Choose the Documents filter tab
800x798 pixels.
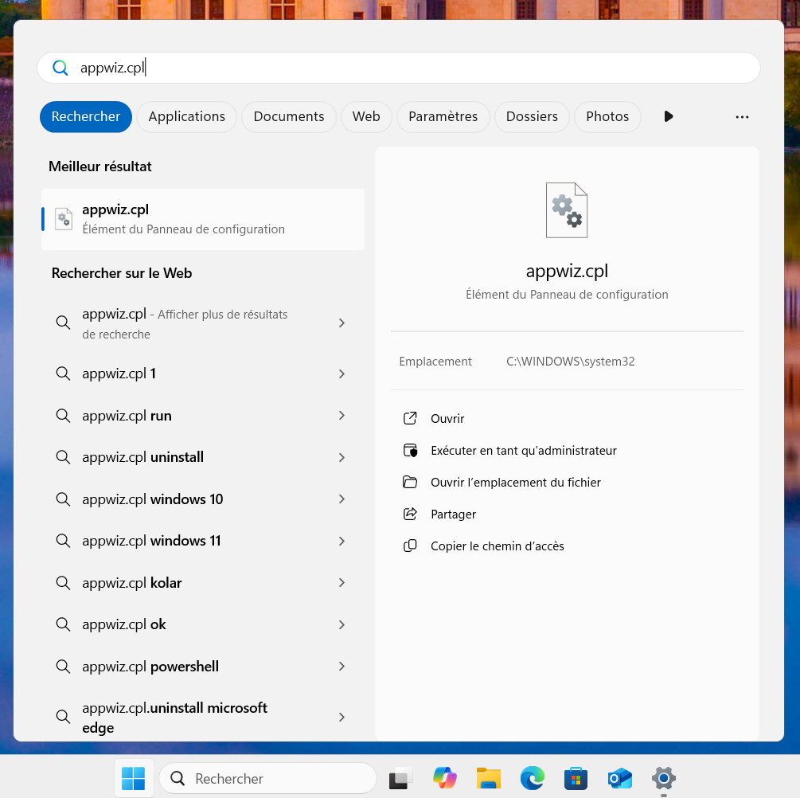click(288, 116)
